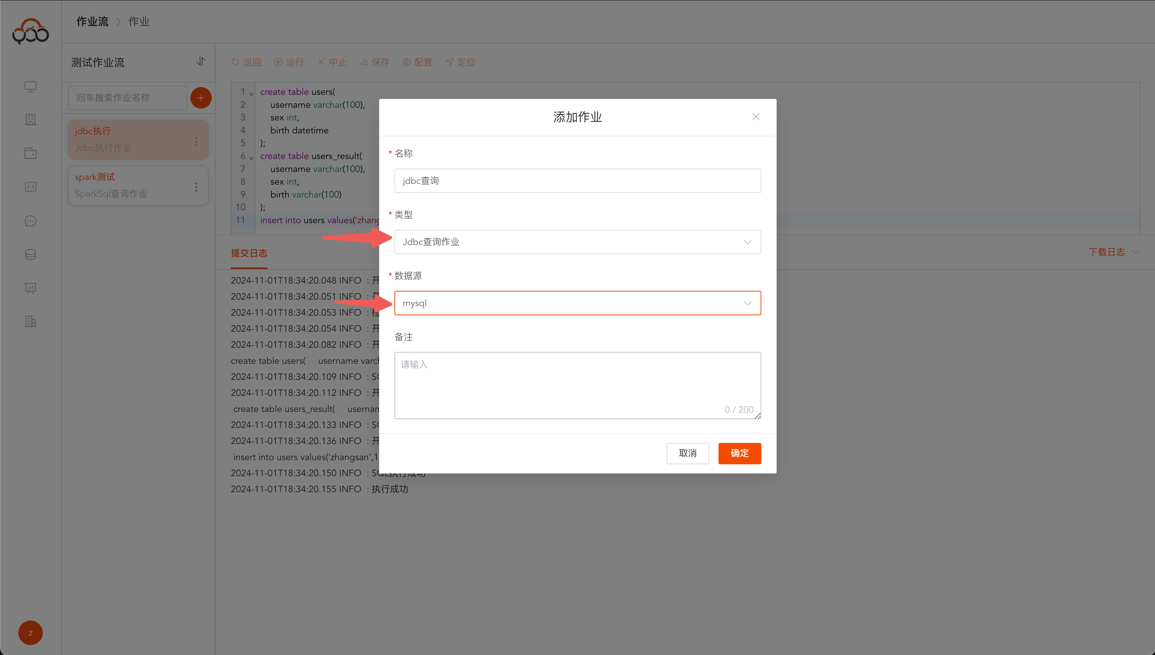The width and height of the screenshot is (1155, 655).
Task: Collapse code fold at line 6
Action: pyautogui.click(x=251, y=158)
